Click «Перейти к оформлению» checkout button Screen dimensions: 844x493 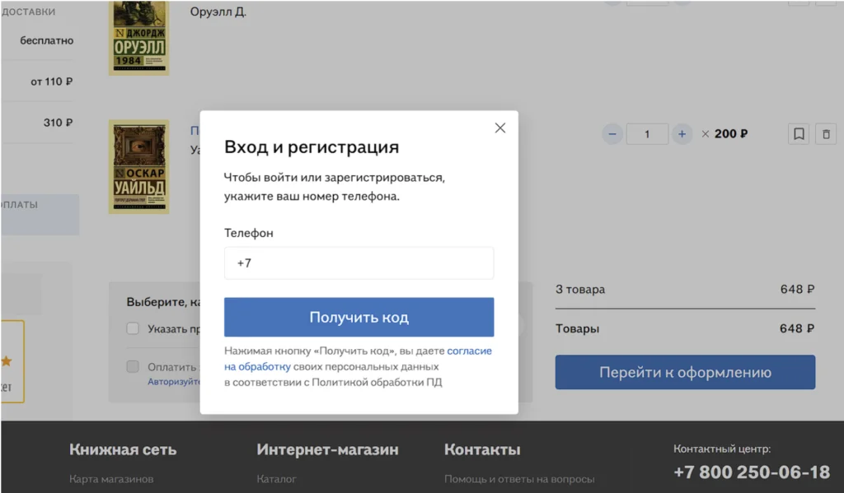click(684, 372)
